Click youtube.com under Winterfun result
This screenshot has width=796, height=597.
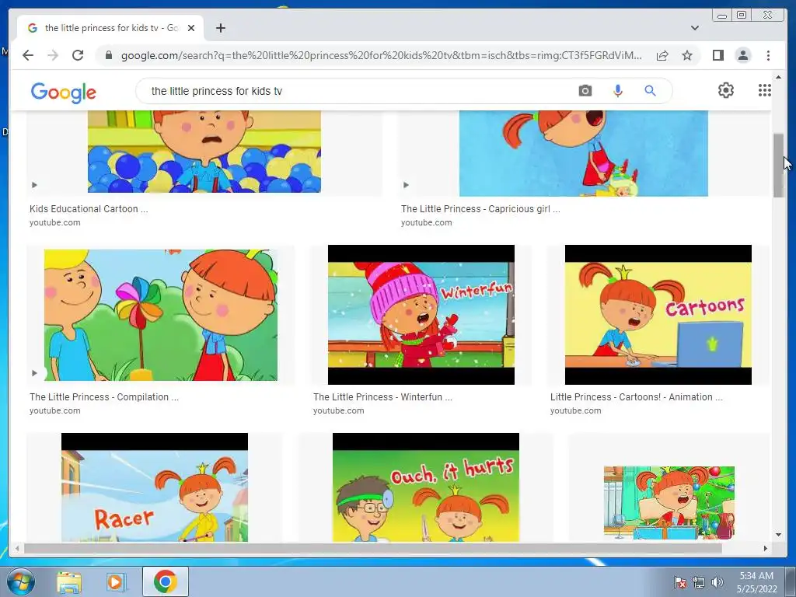point(339,410)
